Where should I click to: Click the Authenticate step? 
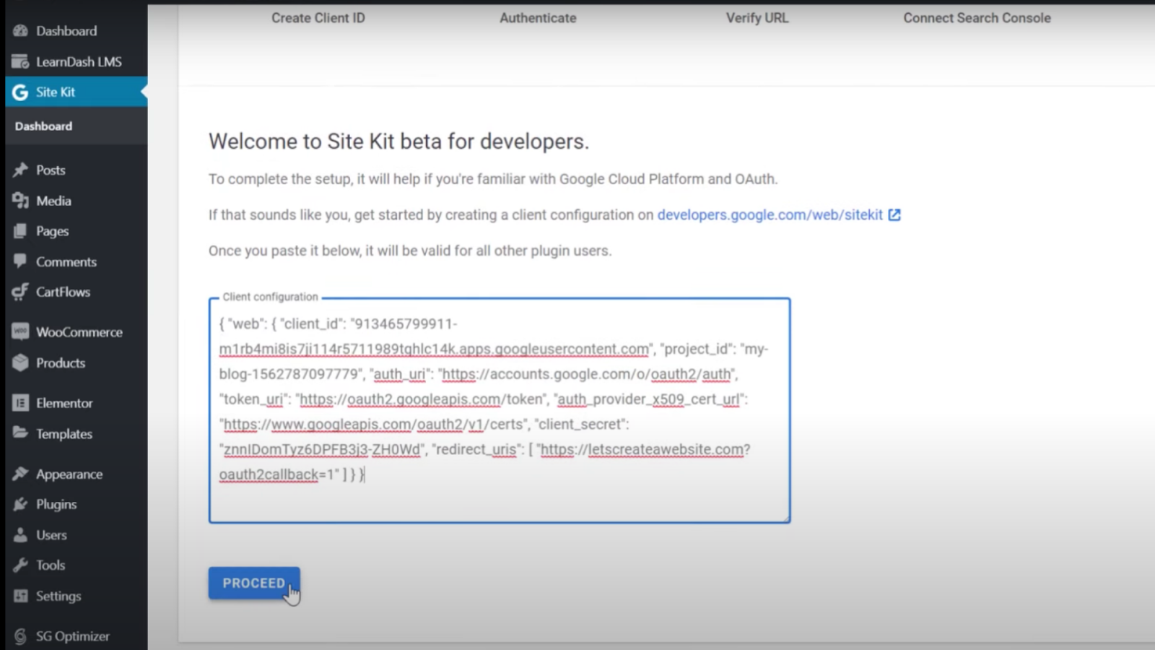(x=538, y=18)
